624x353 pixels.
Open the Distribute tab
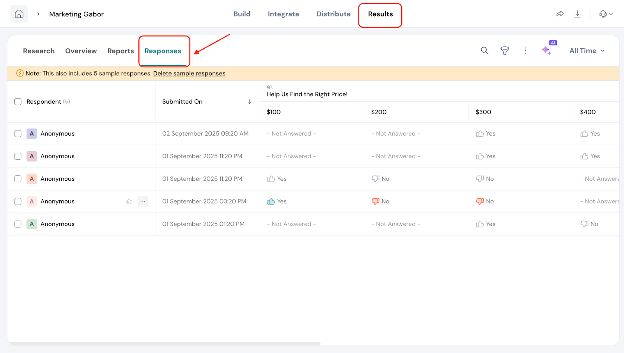click(x=333, y=14)
